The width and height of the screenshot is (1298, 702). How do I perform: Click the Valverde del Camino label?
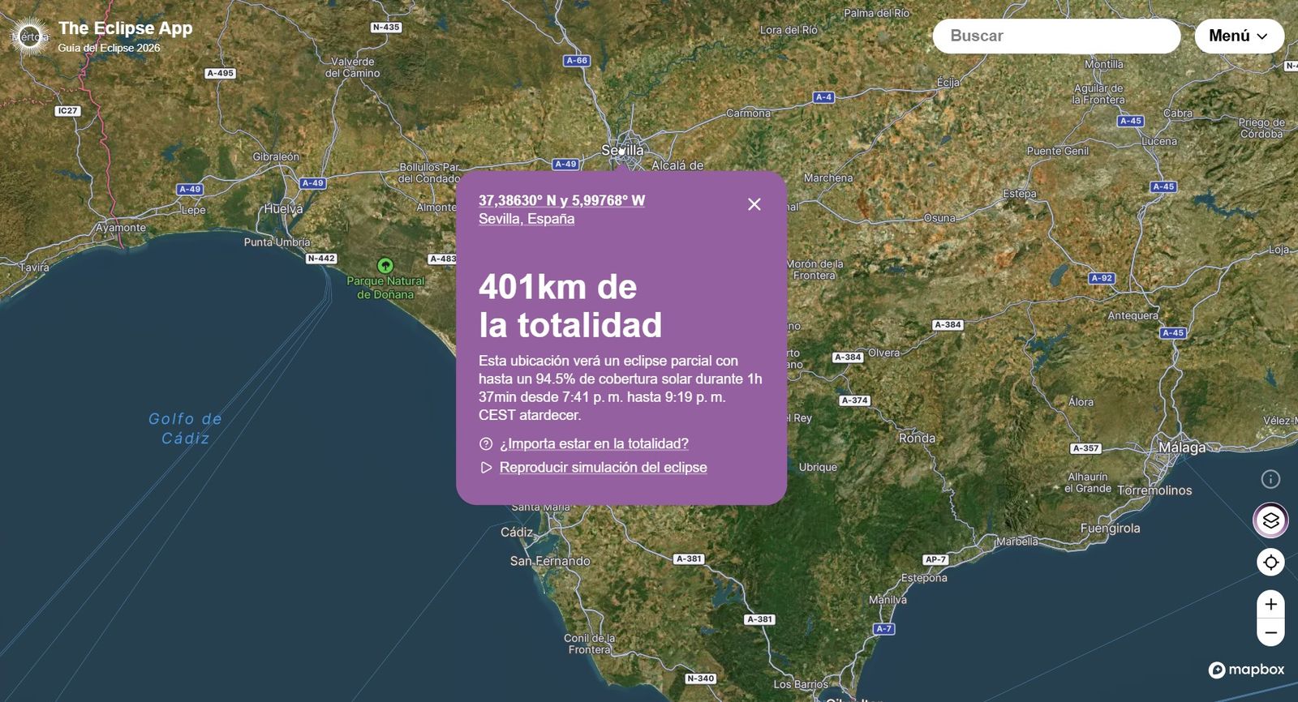[x=352, y=67]
